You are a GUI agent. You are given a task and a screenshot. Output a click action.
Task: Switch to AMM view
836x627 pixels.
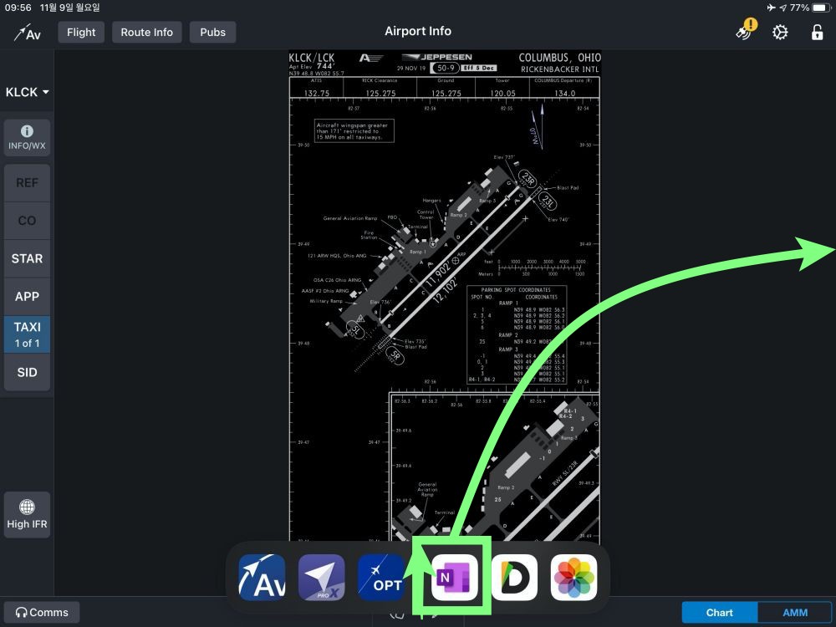(794, 613)
